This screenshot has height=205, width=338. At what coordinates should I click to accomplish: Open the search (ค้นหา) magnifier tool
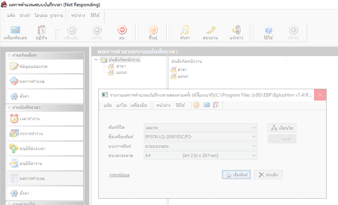point(185,33)
